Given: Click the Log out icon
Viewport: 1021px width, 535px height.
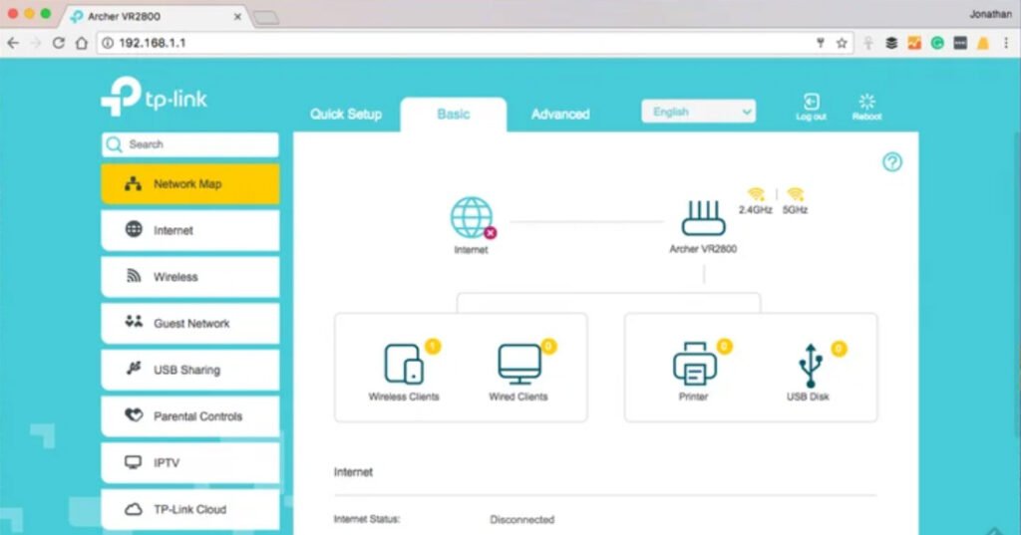Looking at the screenshot, I should tap(811, 103).
